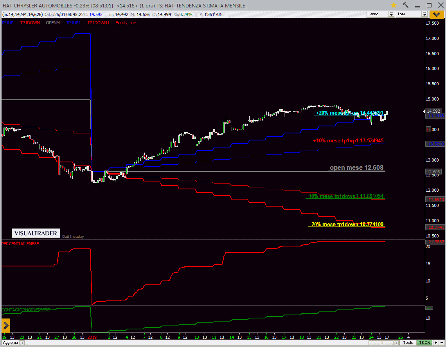This screenshot has width=446, height=347.
Task: Click the 21.3832 percentage axis tag
Action: coord(435,242)
